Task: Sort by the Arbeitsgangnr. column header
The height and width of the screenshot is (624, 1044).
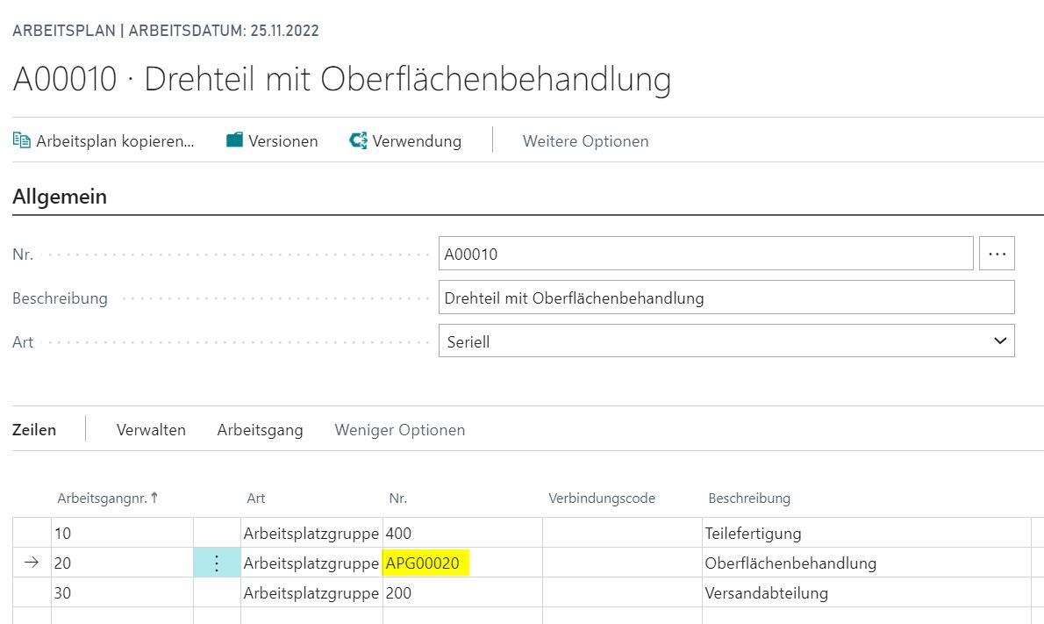Action: (x=107, y=498)
